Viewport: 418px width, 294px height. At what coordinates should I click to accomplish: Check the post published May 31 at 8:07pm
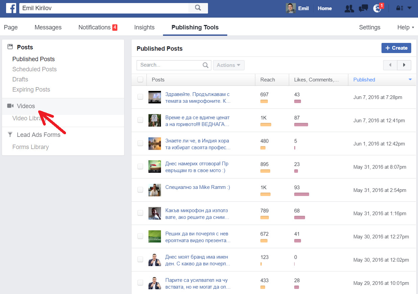140,166
